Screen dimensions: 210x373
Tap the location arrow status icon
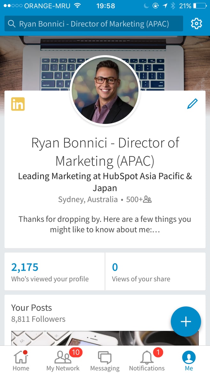[165, 6]
